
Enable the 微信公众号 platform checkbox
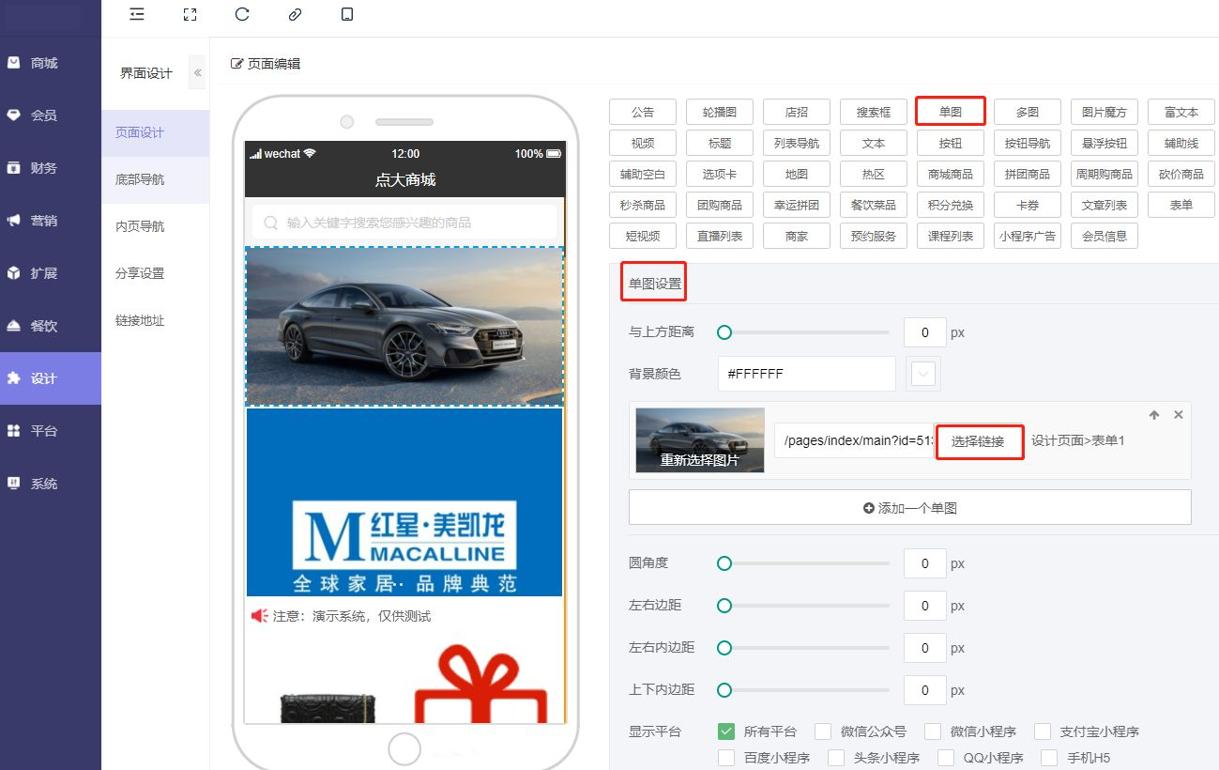(823, 731)
